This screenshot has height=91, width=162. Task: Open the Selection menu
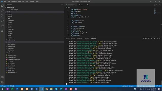tap(14, 2)
